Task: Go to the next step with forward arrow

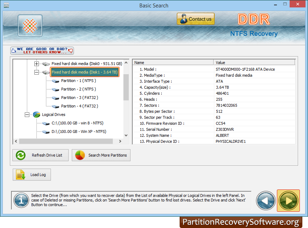Action: (288, 200)
